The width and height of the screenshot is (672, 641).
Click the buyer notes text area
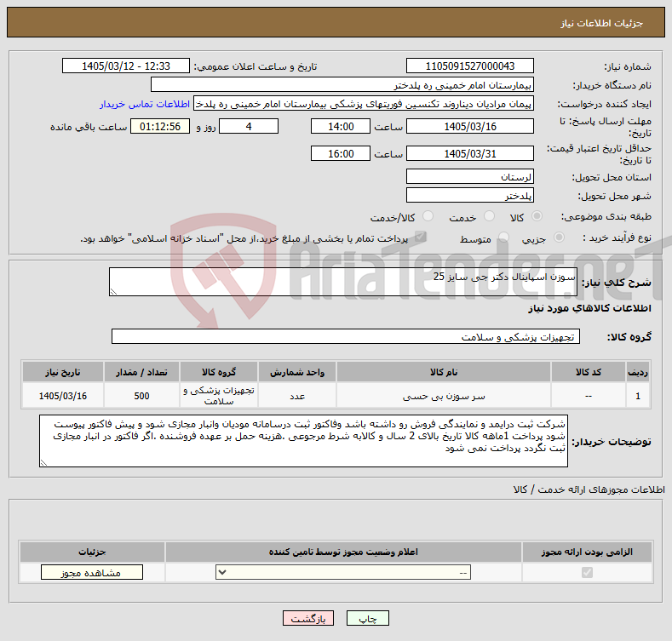tap(303, 441)
